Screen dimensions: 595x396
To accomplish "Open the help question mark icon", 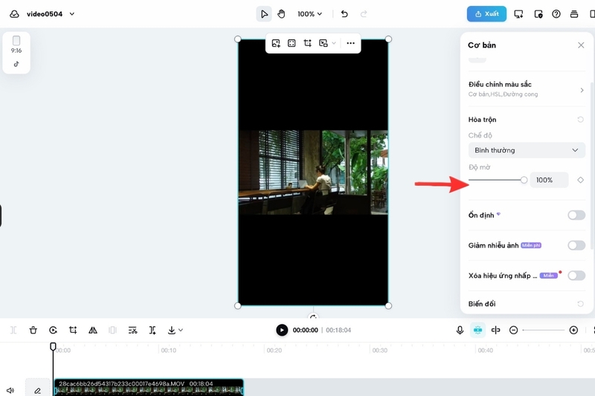I will [x=556, y=14].
